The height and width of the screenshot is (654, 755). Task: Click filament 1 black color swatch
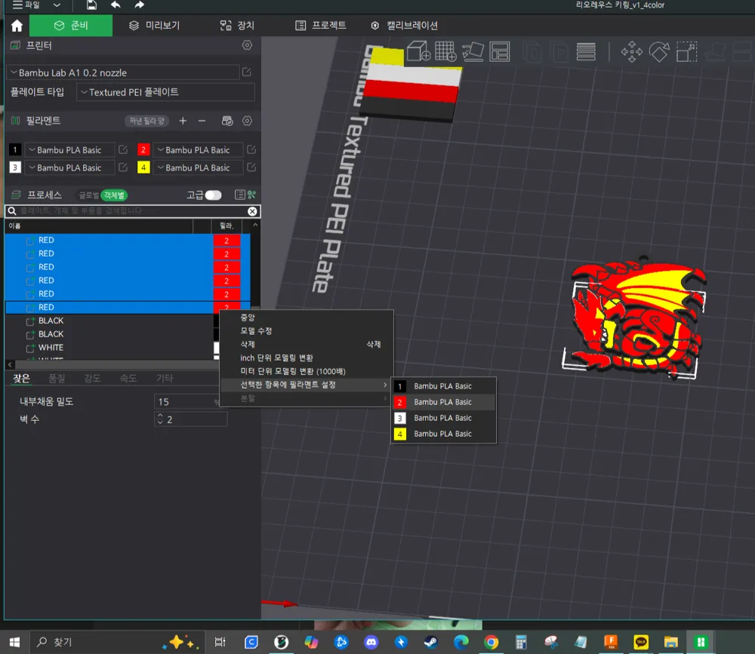[x=15, y=149]
